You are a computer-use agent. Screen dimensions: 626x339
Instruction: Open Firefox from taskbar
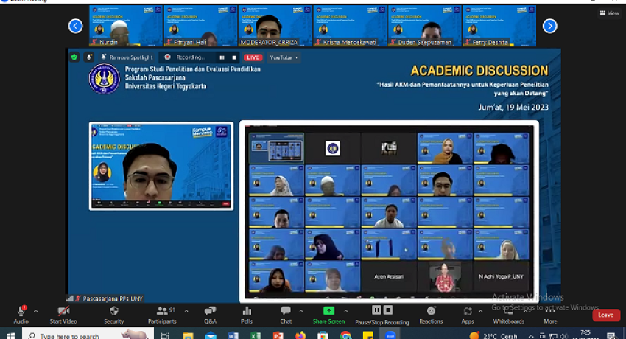300,335
